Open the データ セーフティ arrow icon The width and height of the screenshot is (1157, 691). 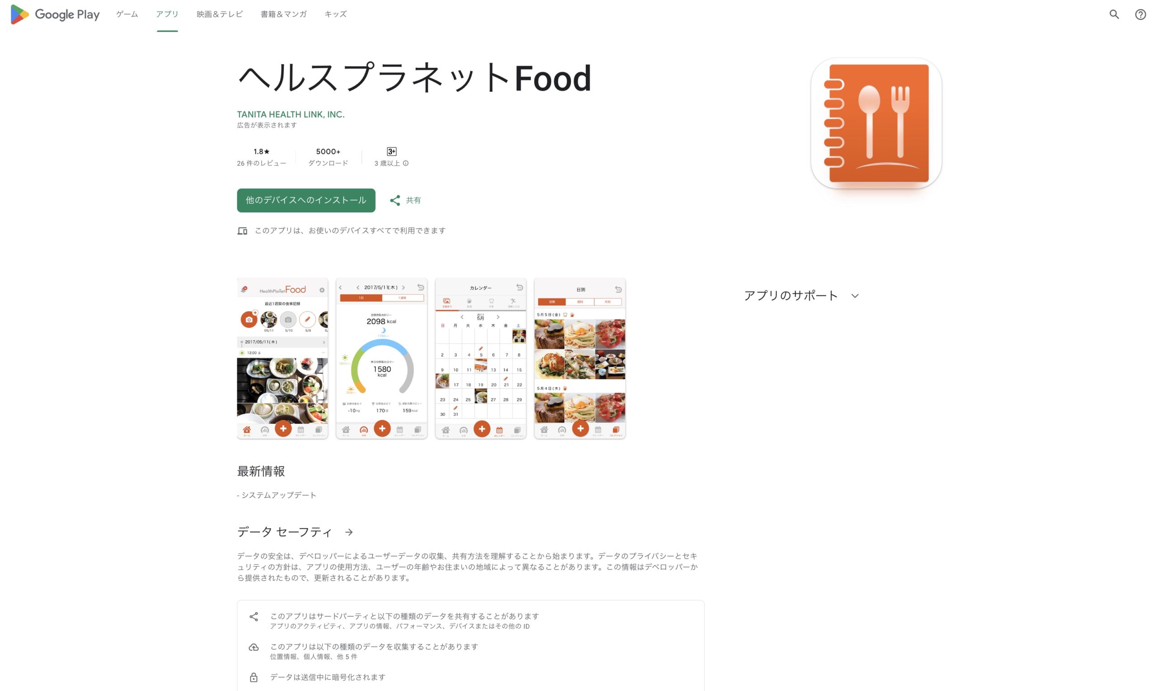click(x=349, y=532)
